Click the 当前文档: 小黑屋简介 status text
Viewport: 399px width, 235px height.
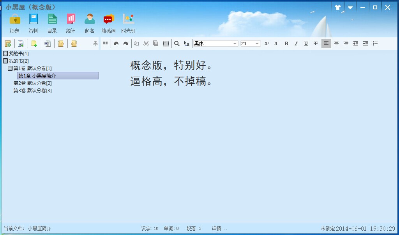point(28,228)
